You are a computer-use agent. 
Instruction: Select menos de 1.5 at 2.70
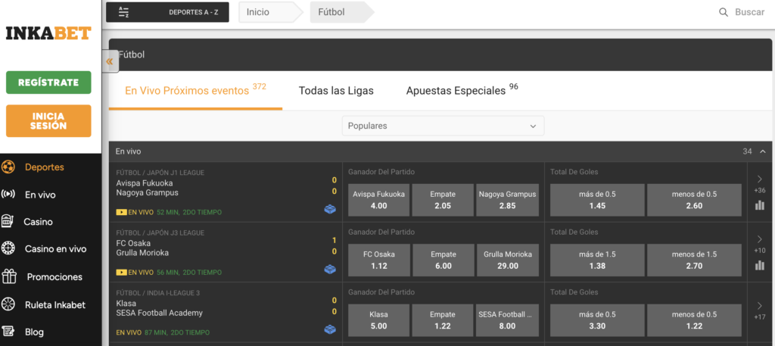coord(694,260)
